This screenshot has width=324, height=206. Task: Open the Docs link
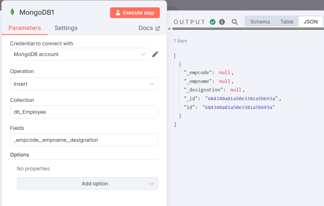pyautogui.click(x=149, y=28)
